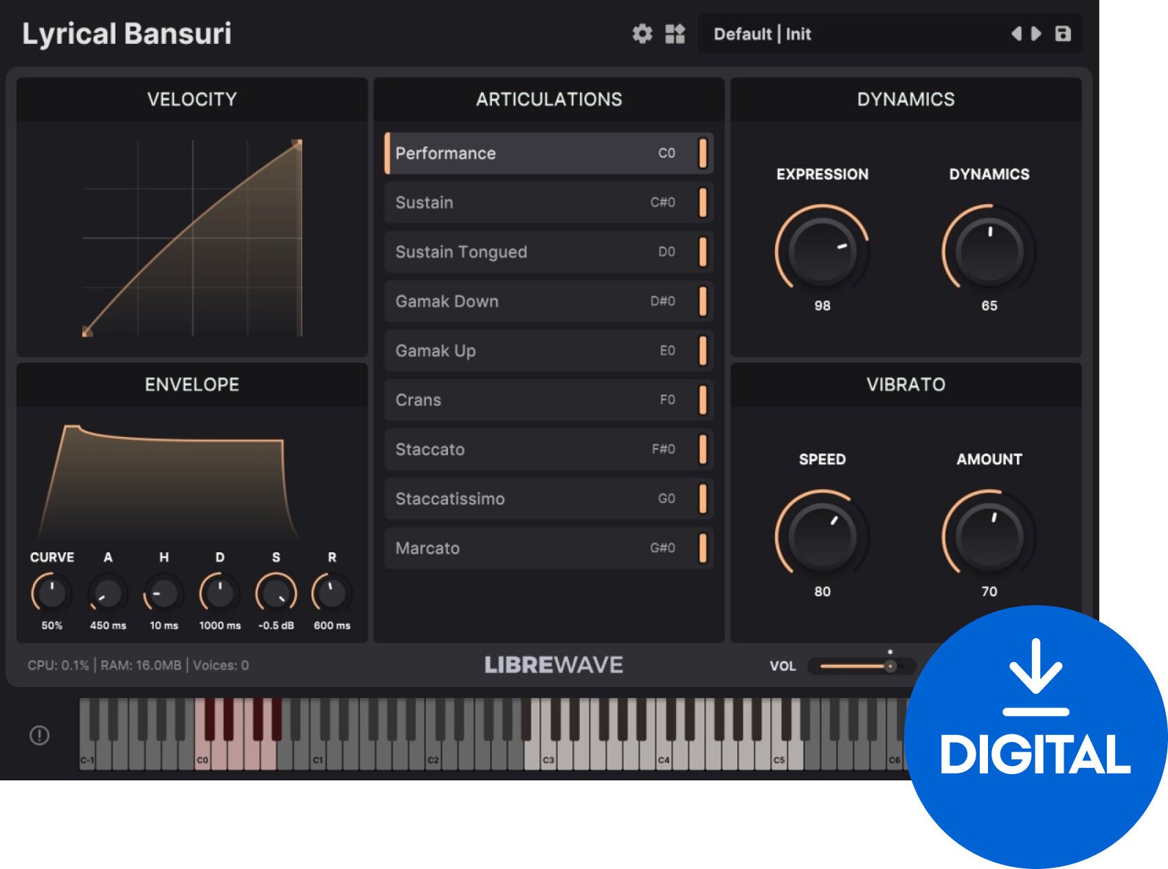Image resolution: width=1168 pixels, height=869 pixels.
Task: Toggle the orange indicator on Sustain row
Action: tap(703, 203)
